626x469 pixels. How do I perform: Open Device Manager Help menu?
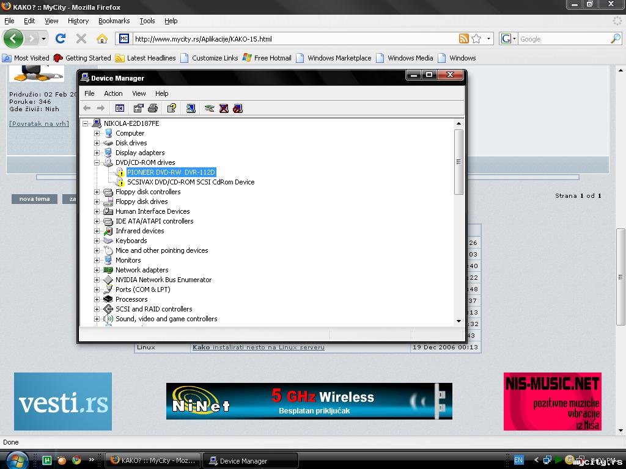pyautogui.click(x=161, y=93)
